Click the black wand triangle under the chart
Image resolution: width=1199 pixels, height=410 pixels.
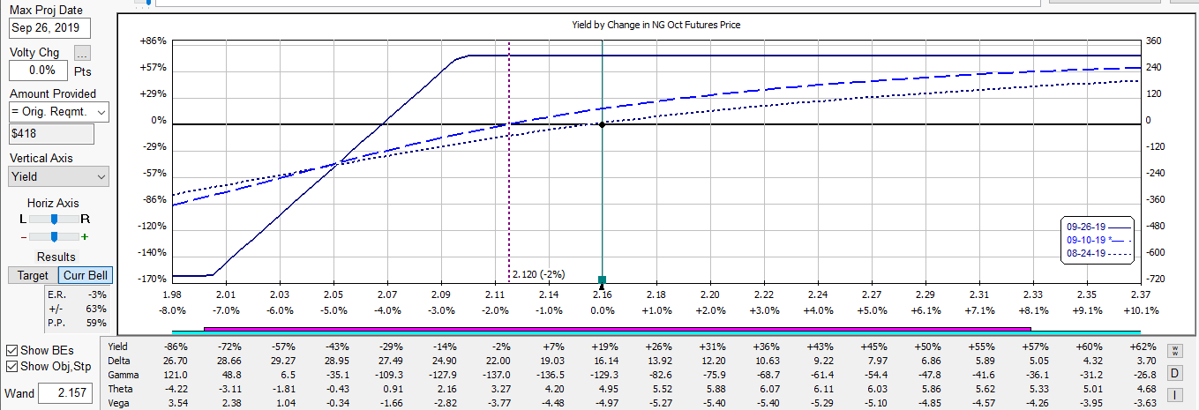point(602,287)
